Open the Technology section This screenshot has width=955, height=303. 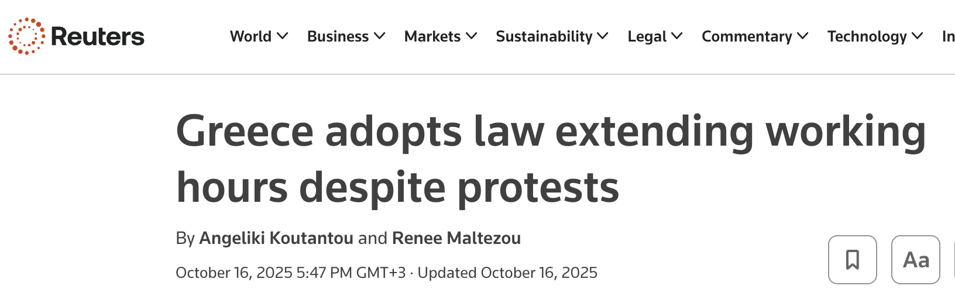tap(867, 36)
